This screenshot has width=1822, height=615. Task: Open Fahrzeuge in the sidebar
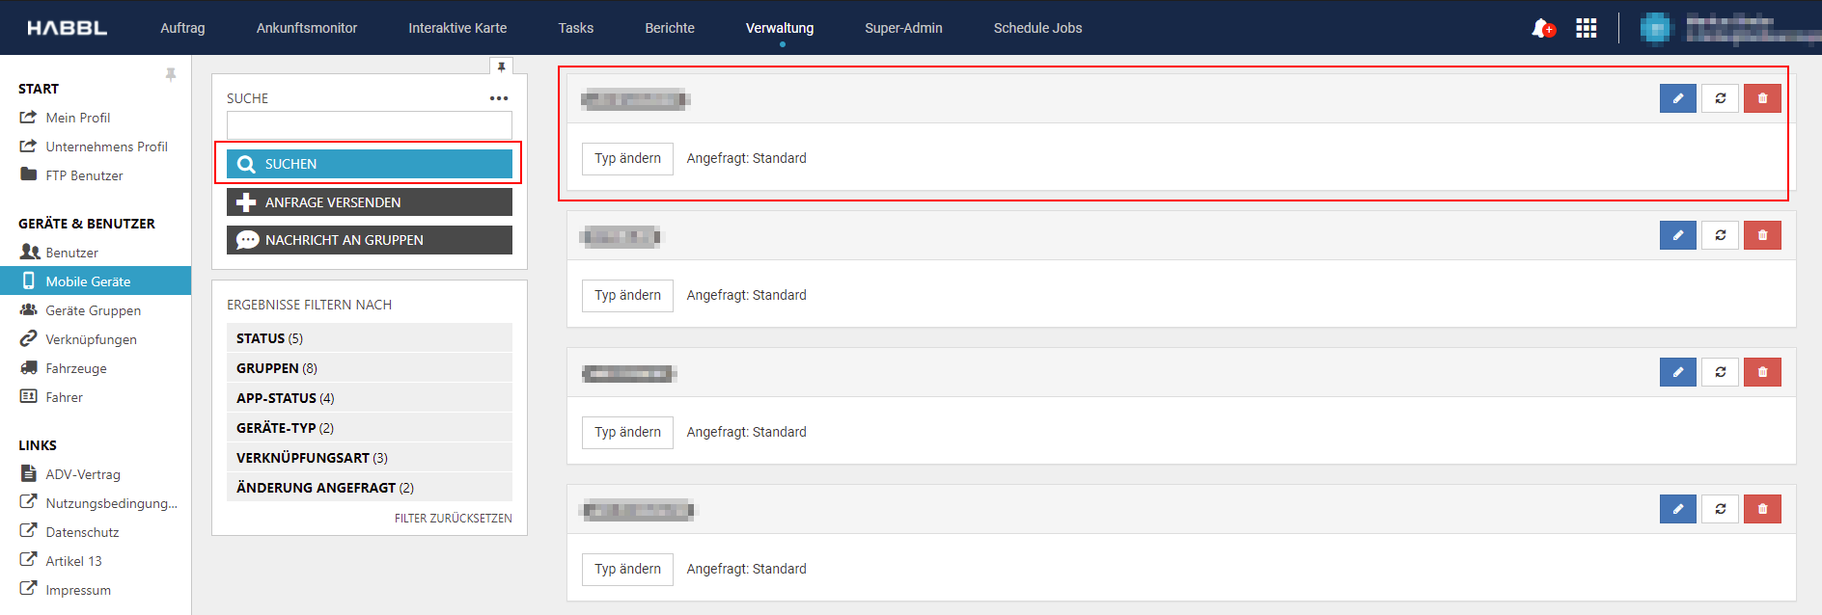pos(76,368)
